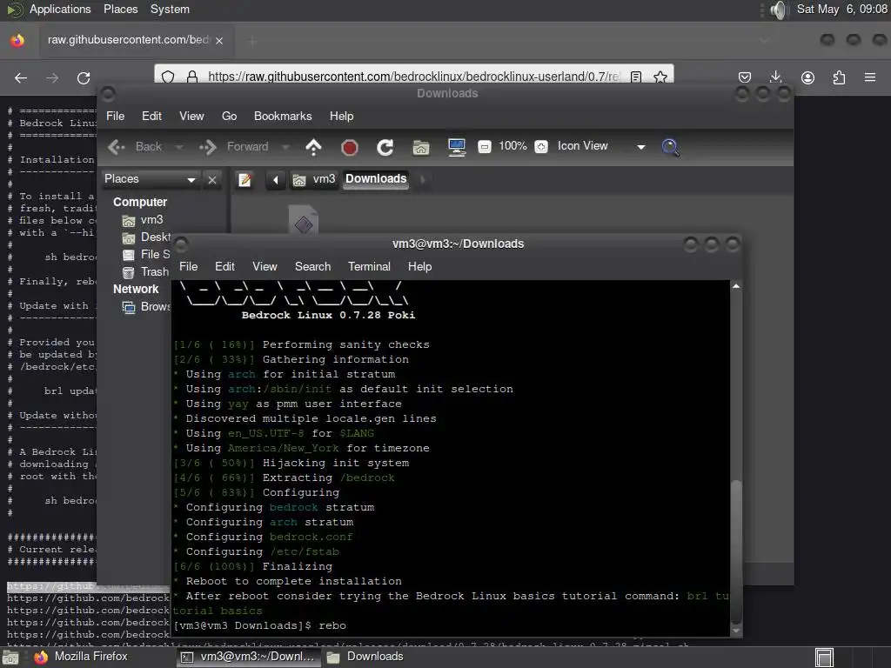Click Forward button in file manager
Screen dimensions: 891x668
click(x=233, y=147)
